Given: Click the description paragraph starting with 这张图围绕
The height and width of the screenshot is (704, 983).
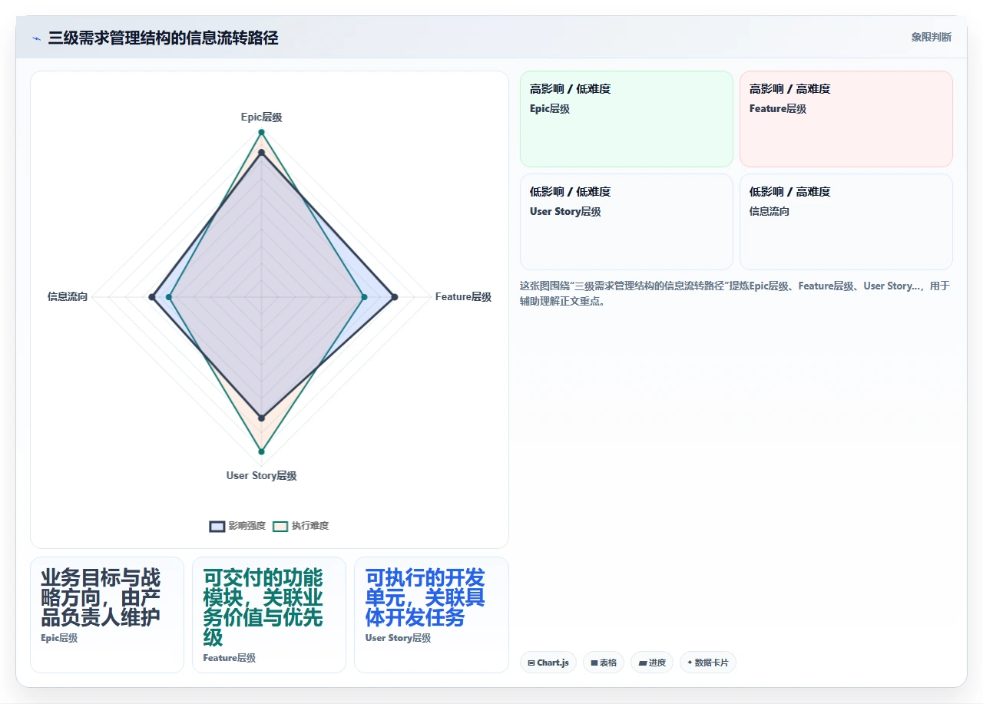Looking at the screenshot, I should (x=735, y=293).
